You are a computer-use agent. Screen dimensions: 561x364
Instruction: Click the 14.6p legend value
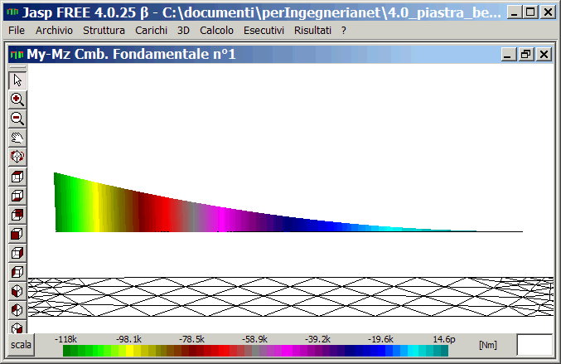point(444,339)
